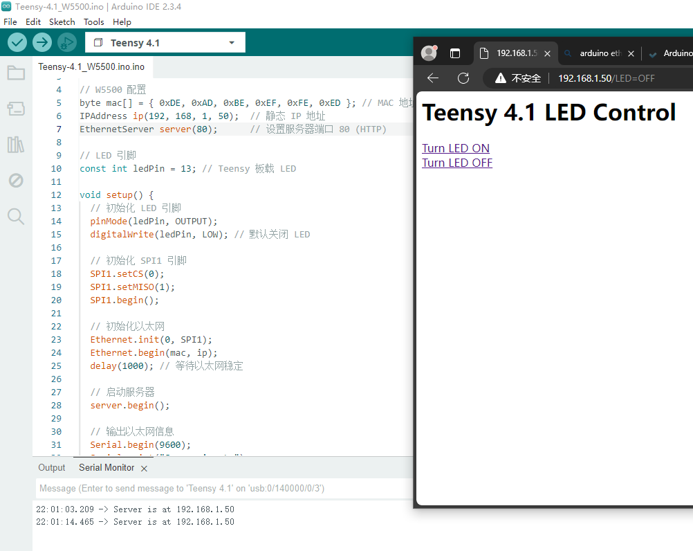Click the browser address bar URL
Viewport: 693px width, 551px height.
click(607, 78)
